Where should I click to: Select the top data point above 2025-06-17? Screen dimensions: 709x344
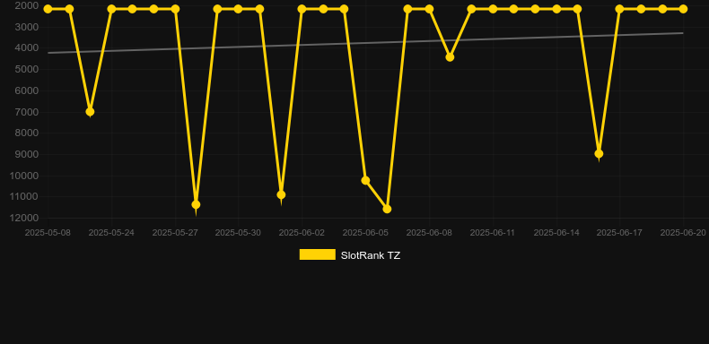pos(619,9)
